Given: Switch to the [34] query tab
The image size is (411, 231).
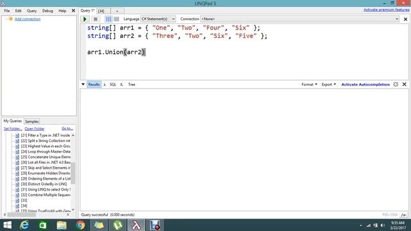Looking at the screenshot, I should click(101, 11).
